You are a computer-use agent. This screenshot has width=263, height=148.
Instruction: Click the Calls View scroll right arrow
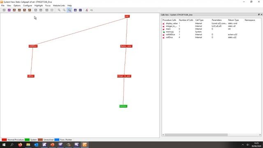(x=260, y=135)
